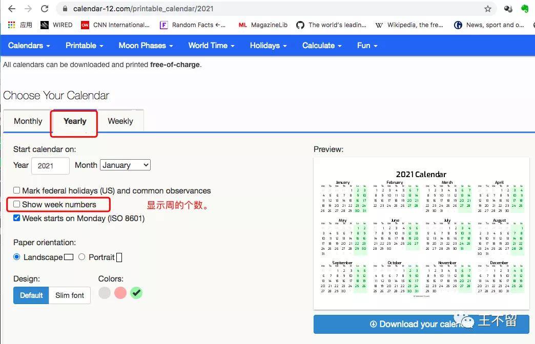
Task: Open the WIRED bookmark
Action: (56, 25)
